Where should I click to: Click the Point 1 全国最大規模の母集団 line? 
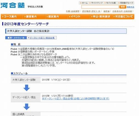coord(63,49)
